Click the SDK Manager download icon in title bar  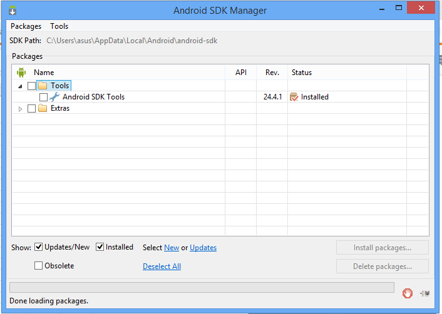[x=13, y=11]
